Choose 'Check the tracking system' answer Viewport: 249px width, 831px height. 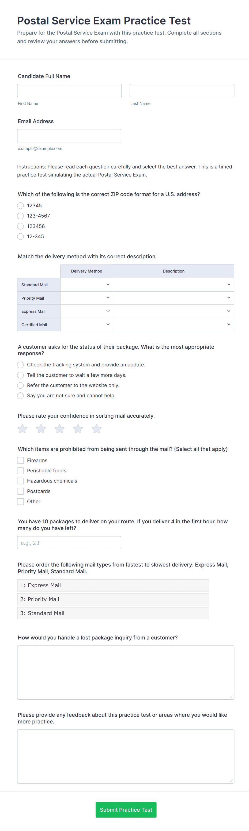tap(21, 365)
